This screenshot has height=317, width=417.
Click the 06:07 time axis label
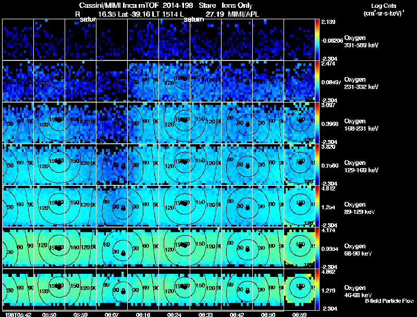[112, 314]
